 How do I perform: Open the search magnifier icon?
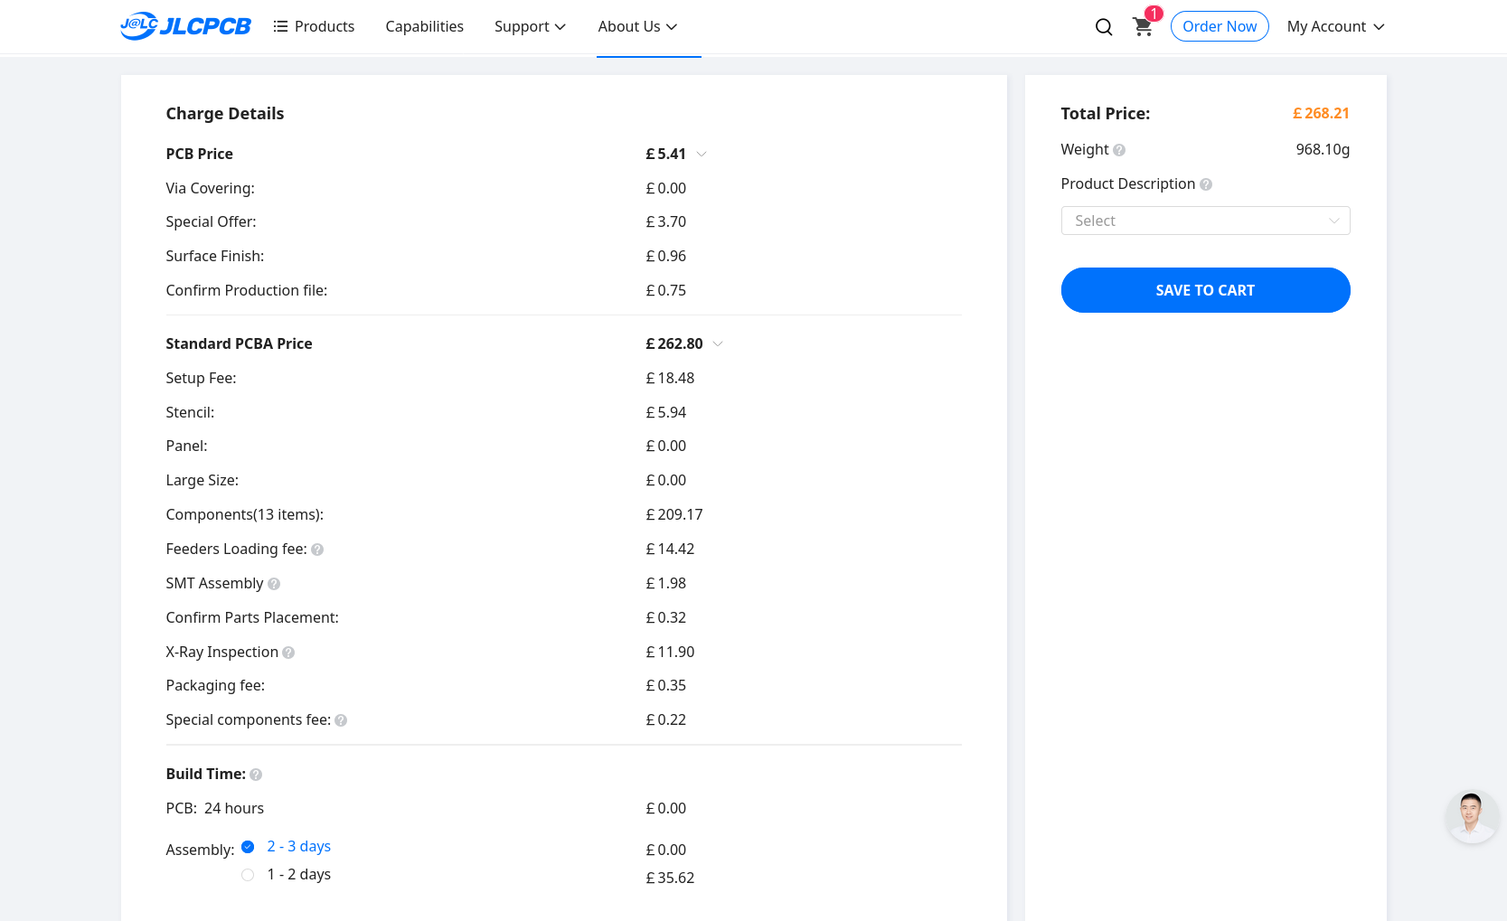[1103, 27]
